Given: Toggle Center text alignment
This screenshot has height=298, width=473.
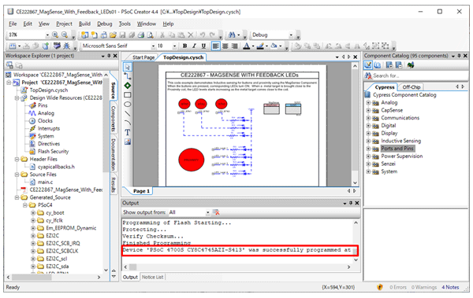Looking at the screenshot, I should coord(225,46).
